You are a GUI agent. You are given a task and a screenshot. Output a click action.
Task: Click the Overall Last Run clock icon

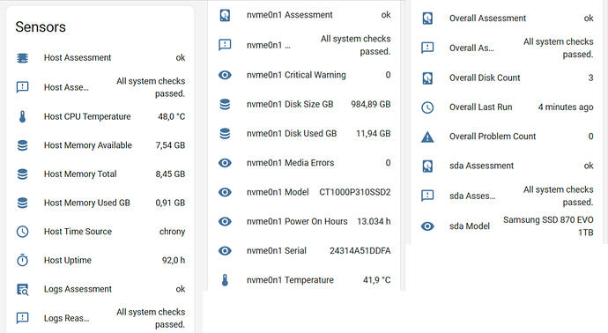[427, 107]
